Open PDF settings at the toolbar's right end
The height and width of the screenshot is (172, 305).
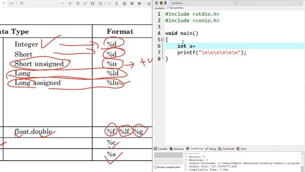click(x=149, y=3)
